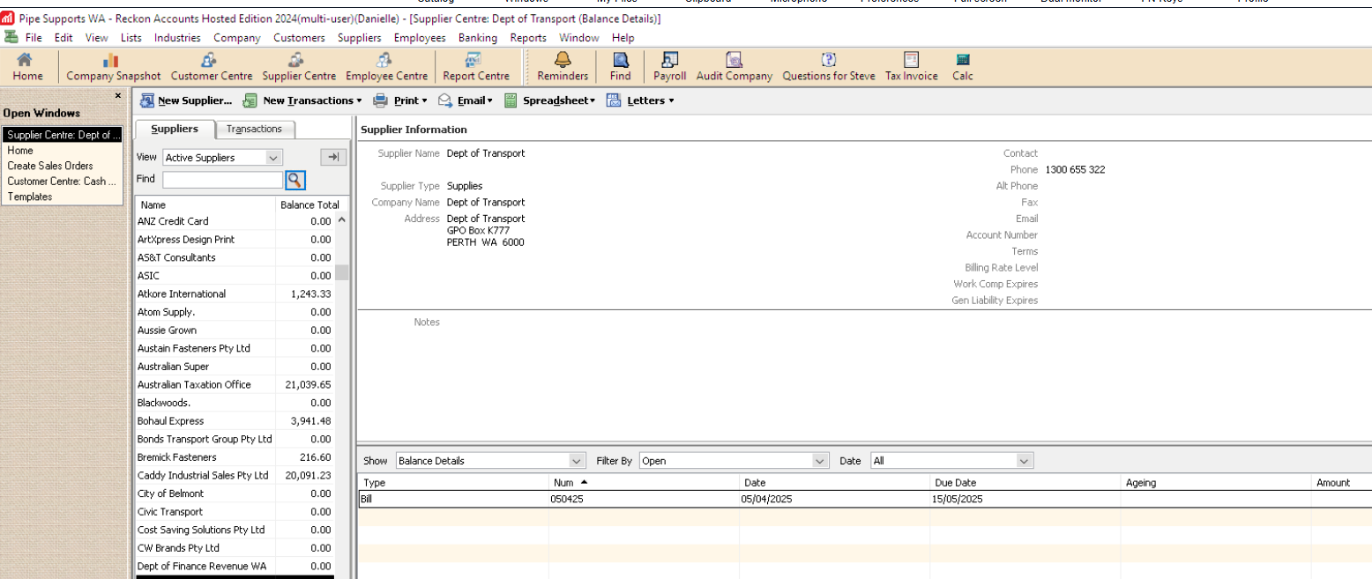The width and height of the screenshot is (1372, 579).
Task: Open the Industries menu
Action: pos(177,38)
